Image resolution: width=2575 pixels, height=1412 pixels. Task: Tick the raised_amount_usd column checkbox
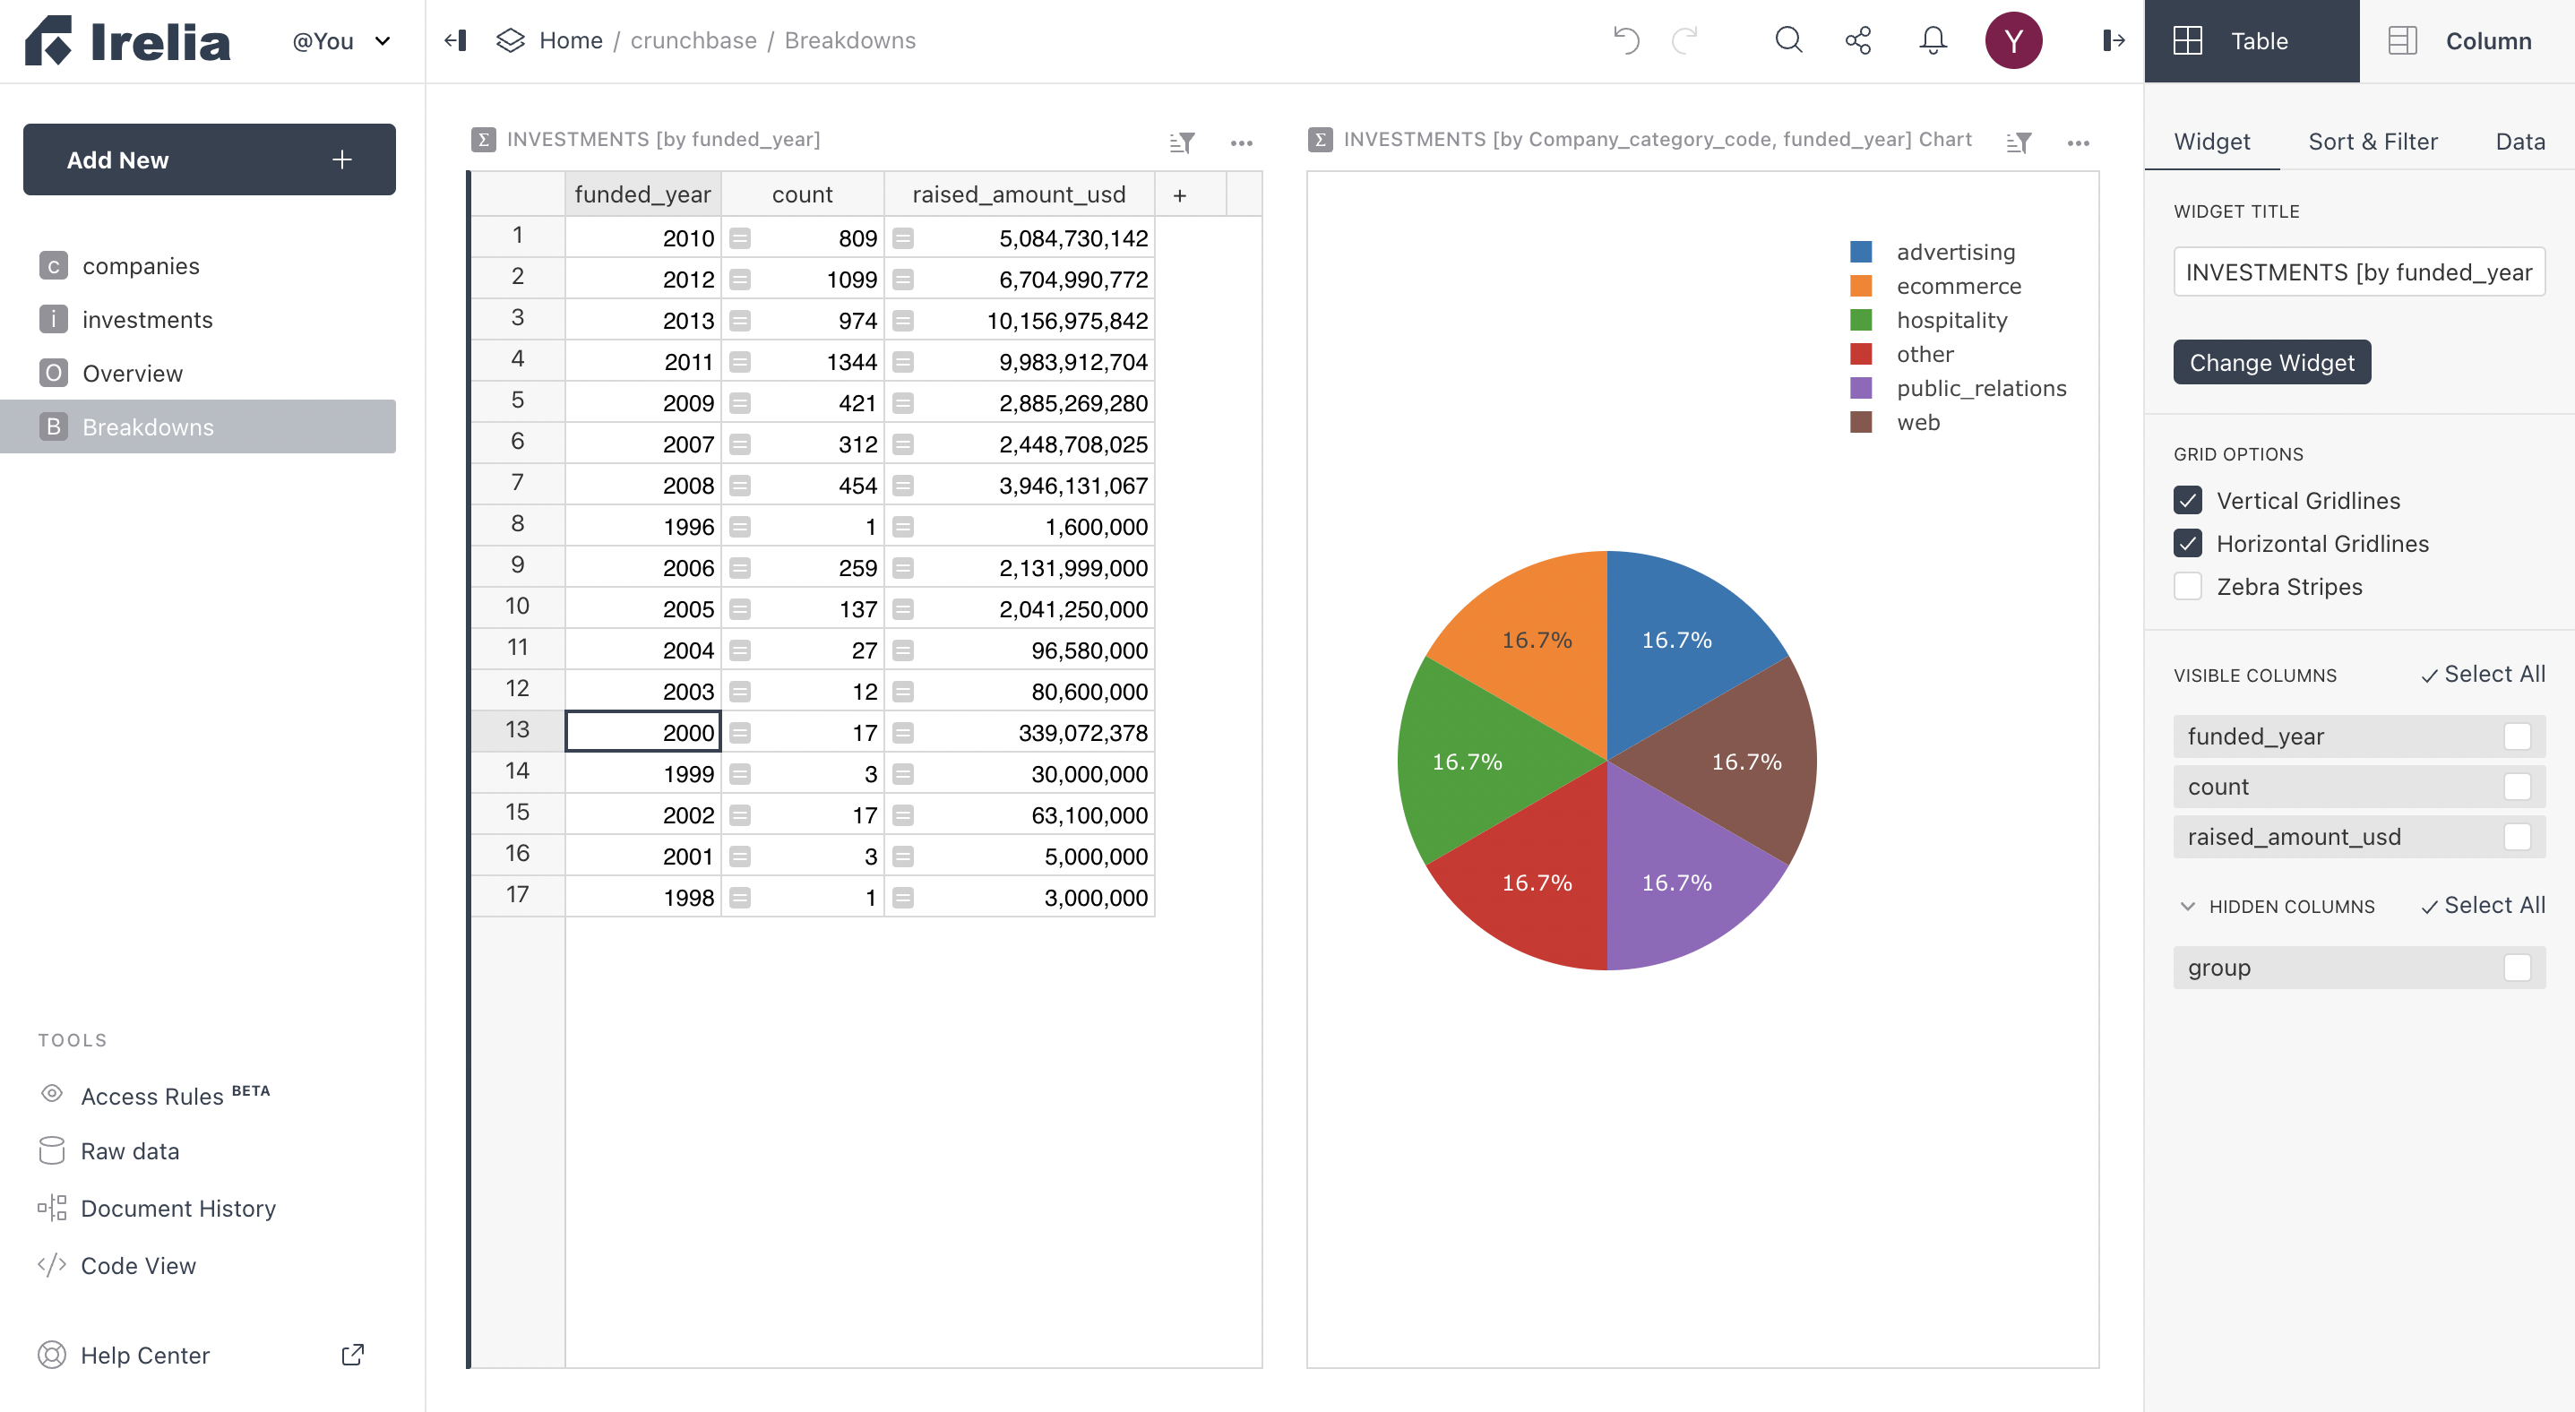pyautogui.click(x=2517, y=837)
